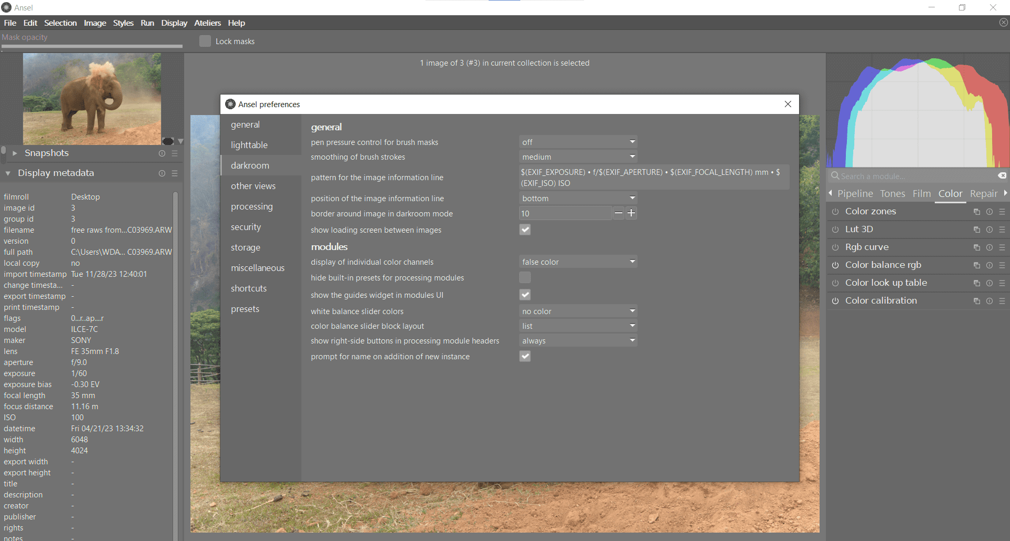Enable hide built-in presets for processing modules
The image size is (1010, 541).
(525, 277)
